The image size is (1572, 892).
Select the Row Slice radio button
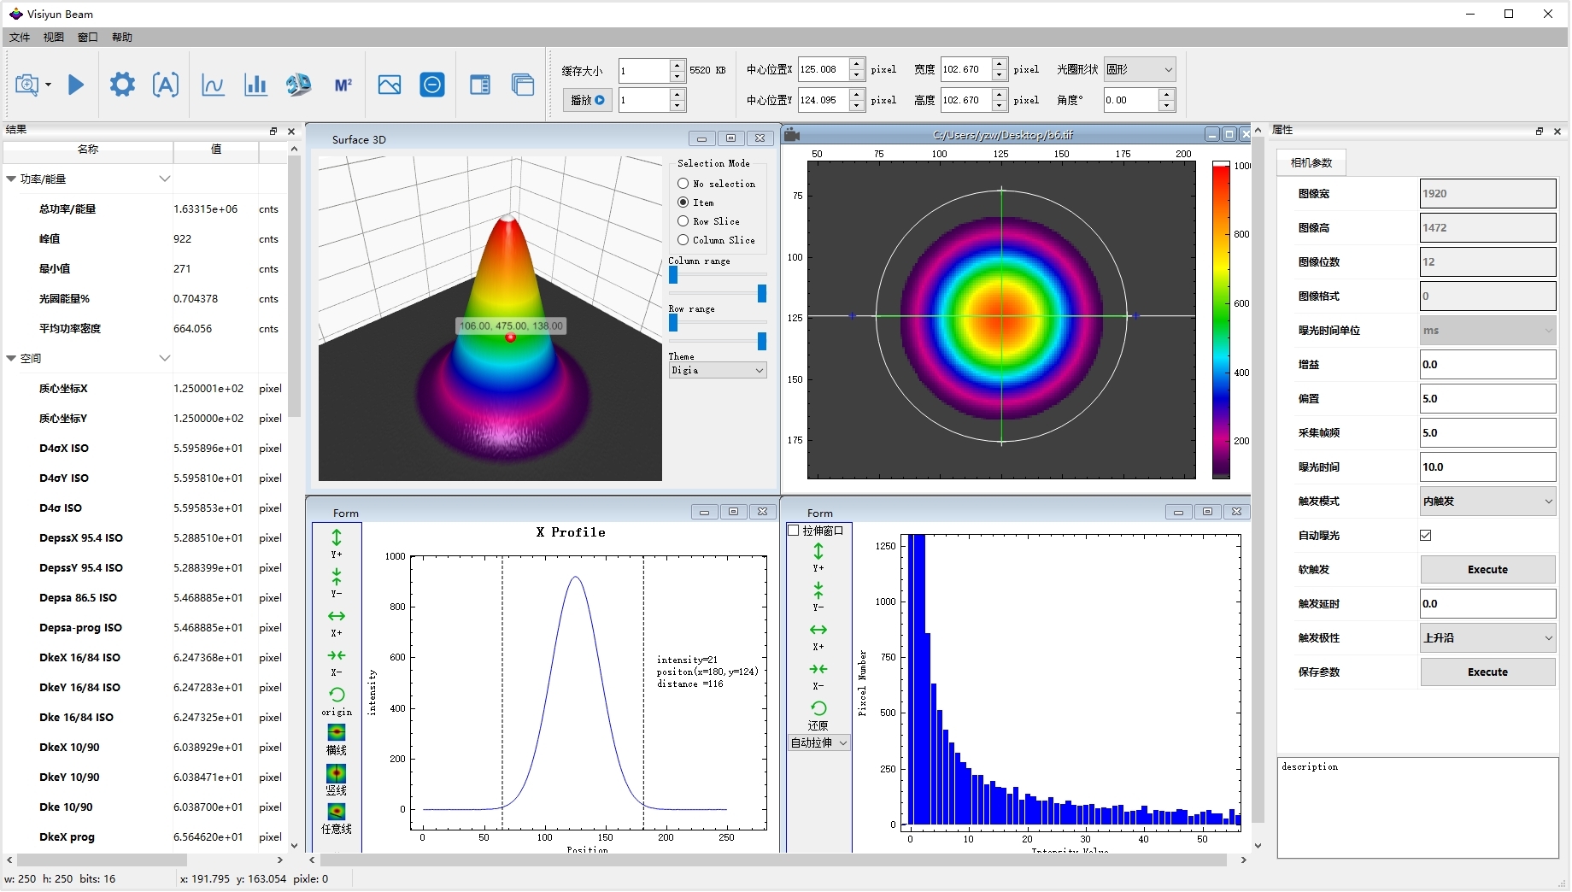(x=683, y=221)
